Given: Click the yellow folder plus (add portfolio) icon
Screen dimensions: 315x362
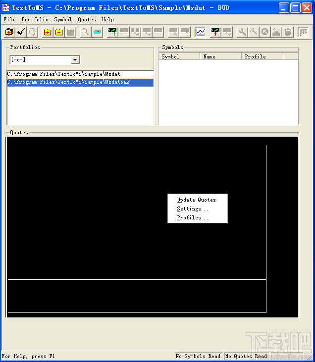Looking at the screenshot, I should pyautogui.click(x=48, y=32).
